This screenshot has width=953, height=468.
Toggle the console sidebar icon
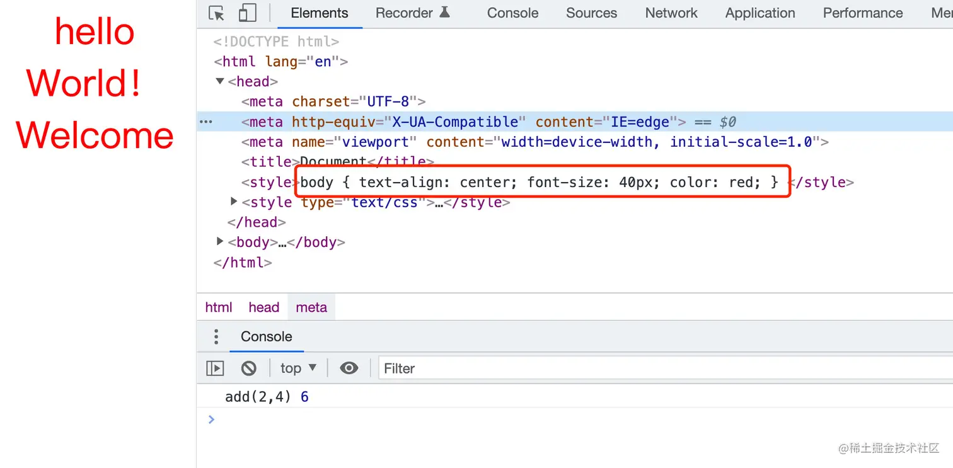pos(216,368)
